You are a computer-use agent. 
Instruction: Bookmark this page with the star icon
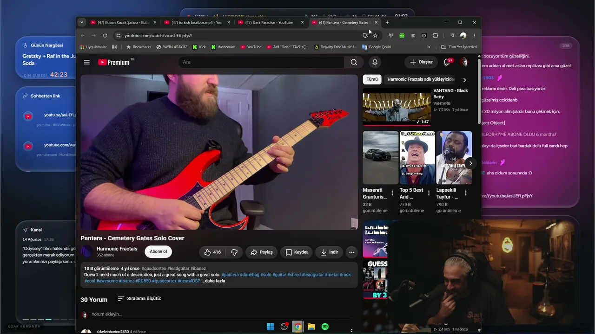tap(375, 36)
